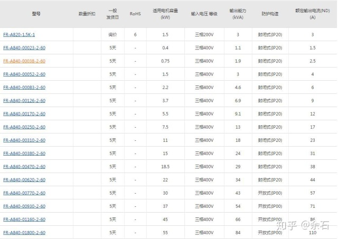Click the 适用电机容量(kW) column header

click(165, 14)
